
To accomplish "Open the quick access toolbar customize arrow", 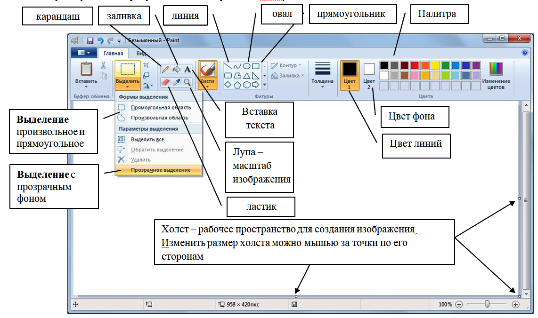I will [119, 41].
